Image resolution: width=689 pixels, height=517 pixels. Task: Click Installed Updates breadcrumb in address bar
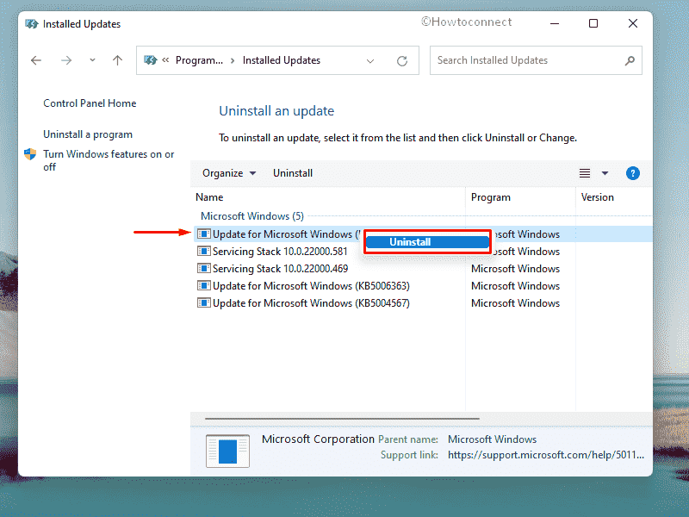click(x=282, y=60)
